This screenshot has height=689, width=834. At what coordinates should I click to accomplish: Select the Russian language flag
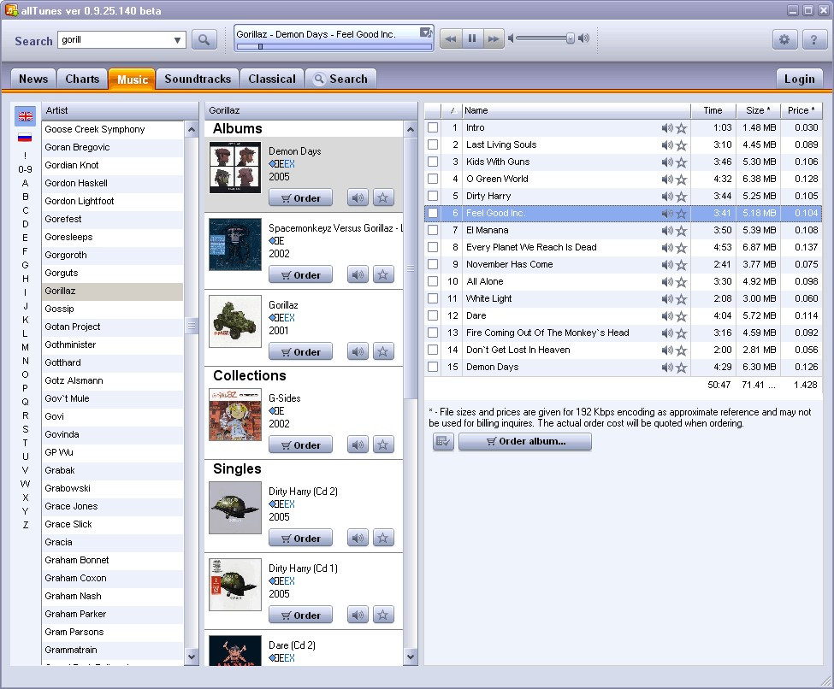point(25,138)
